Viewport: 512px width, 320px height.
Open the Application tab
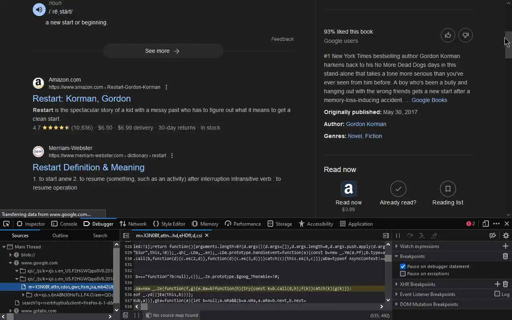[356, 224]
